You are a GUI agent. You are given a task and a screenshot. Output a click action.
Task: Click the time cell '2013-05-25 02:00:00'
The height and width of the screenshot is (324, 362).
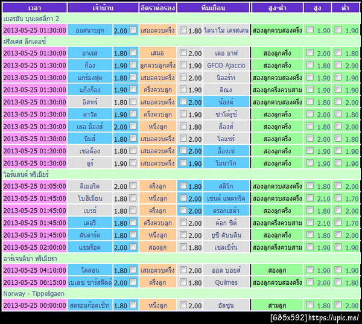pyautogui.click(x=34, y=247)
